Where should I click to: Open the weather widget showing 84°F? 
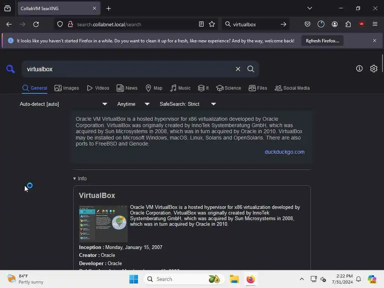pos(25,279)
